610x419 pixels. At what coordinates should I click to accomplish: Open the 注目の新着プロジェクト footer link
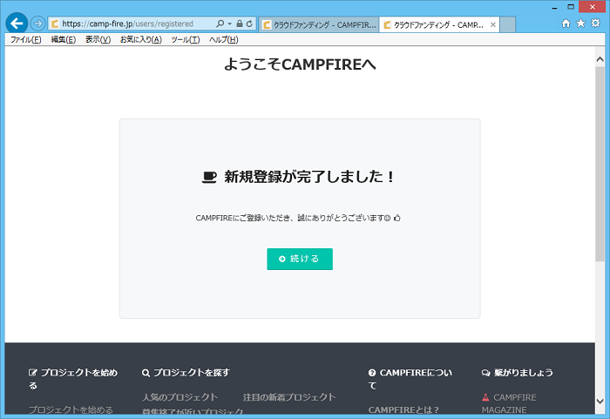tap(289, 397)
